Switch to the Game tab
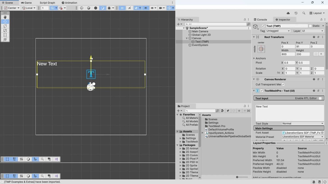 coord(27,3)
